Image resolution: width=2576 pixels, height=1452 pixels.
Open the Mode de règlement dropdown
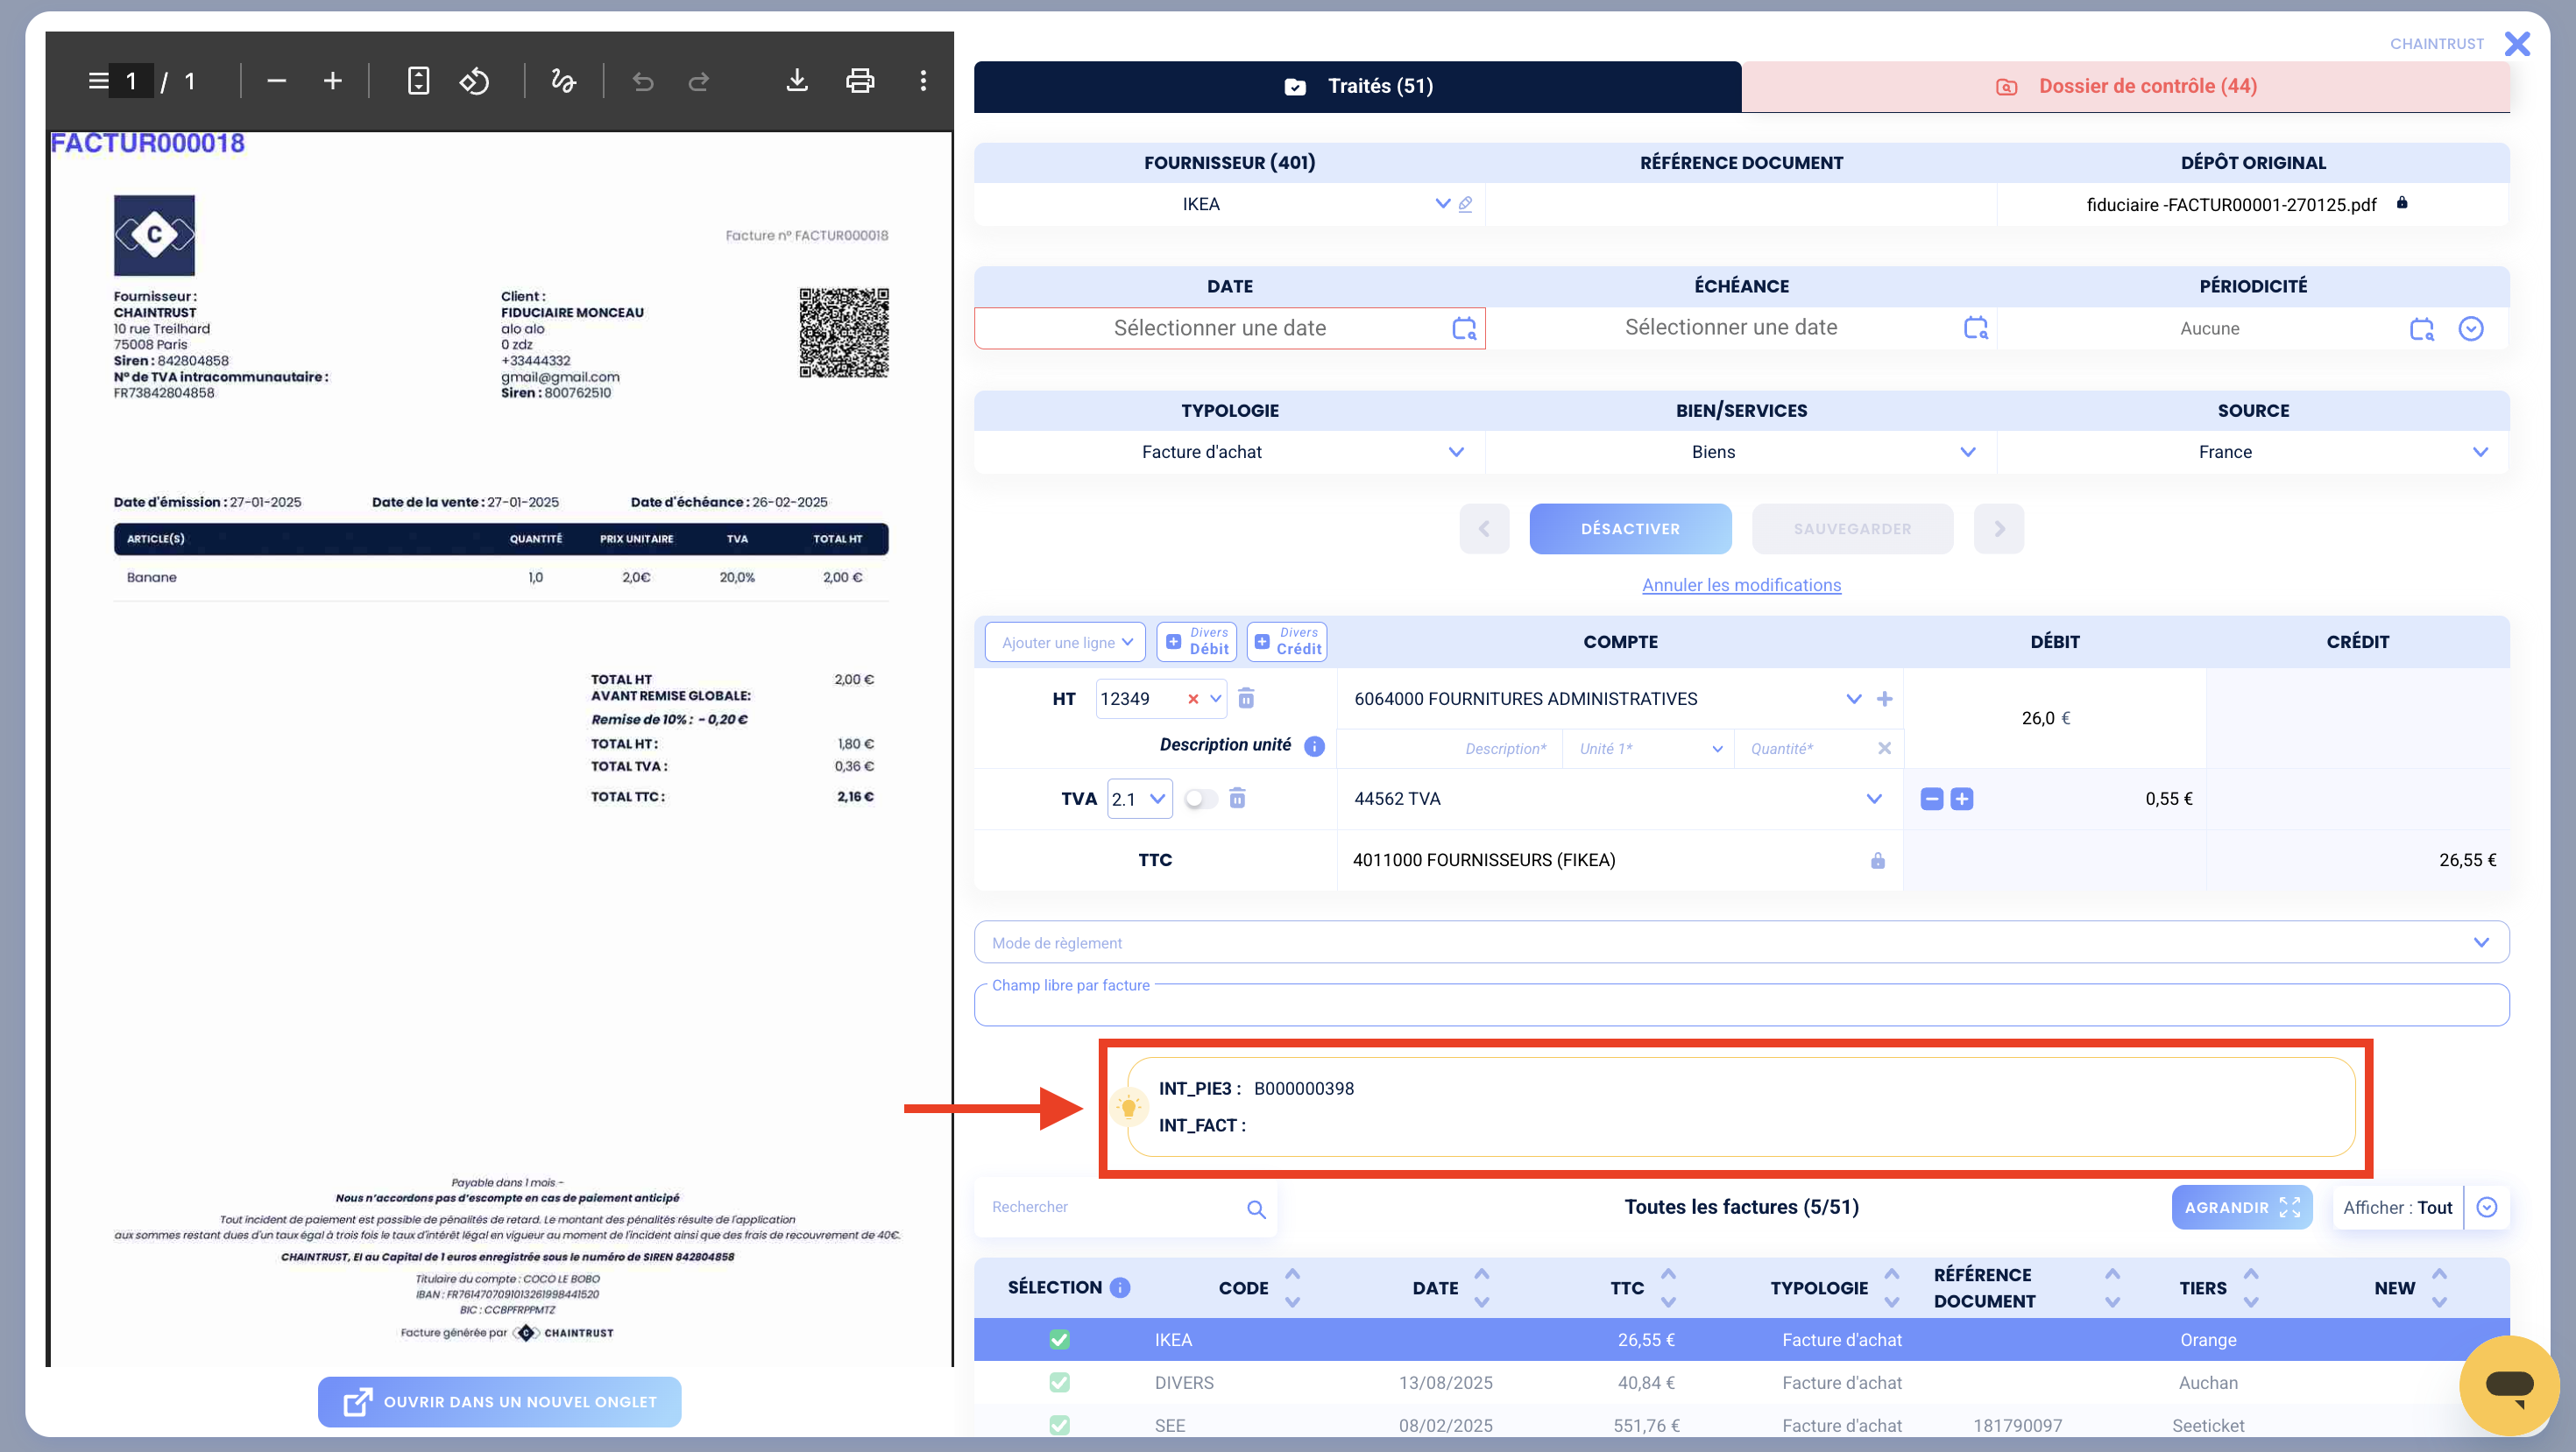[x=1741, y=942]
